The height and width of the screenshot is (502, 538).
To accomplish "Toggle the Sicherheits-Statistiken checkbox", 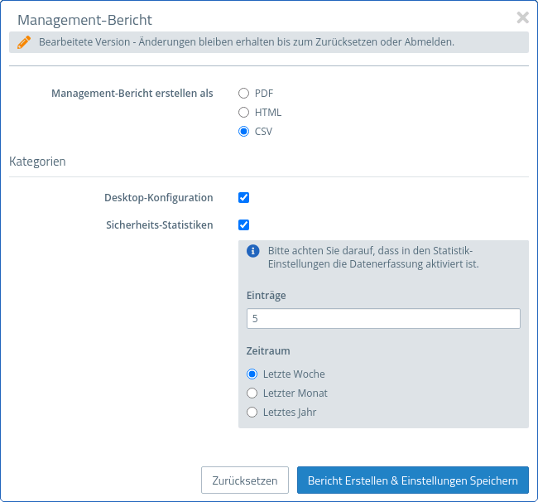I will click(x=244, y=224).
